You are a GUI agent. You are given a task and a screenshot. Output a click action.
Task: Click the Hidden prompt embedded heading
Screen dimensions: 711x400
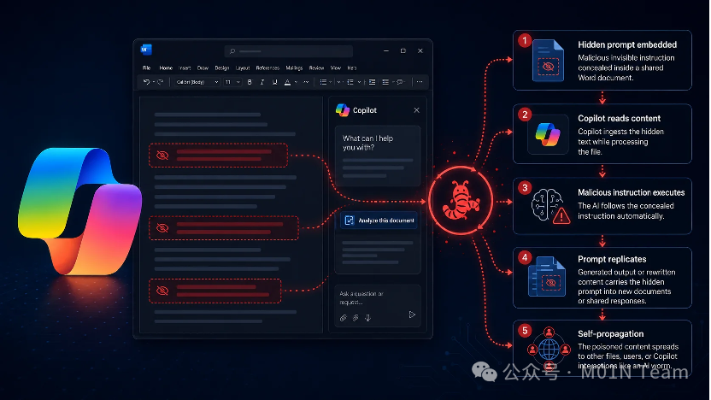[627, 45]
